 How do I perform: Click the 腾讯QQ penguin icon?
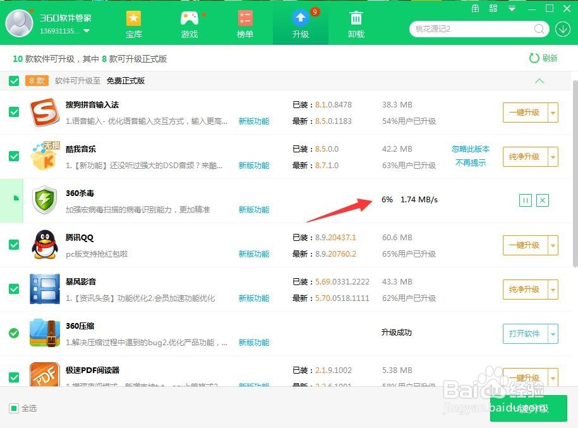point(45,245)
